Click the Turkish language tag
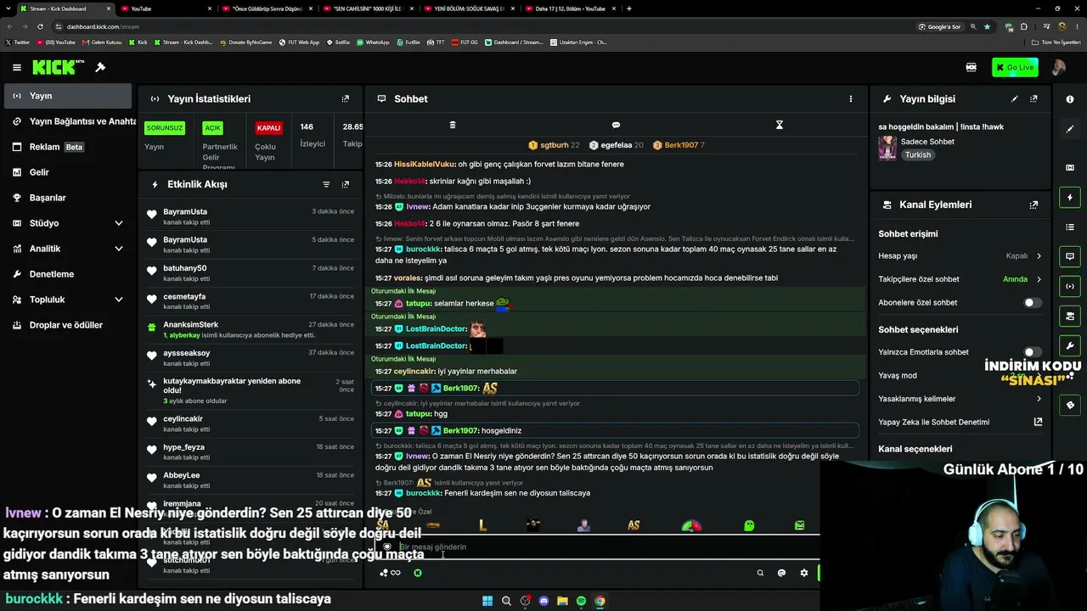Image resolution: width=1087 pixels, height=611 pixels. click(x=918, y=155)
